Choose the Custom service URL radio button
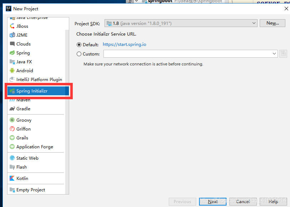 (79, 54)
